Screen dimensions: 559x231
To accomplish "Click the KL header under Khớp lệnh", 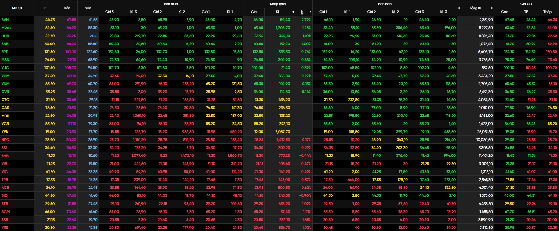I will tap(278, 12).
